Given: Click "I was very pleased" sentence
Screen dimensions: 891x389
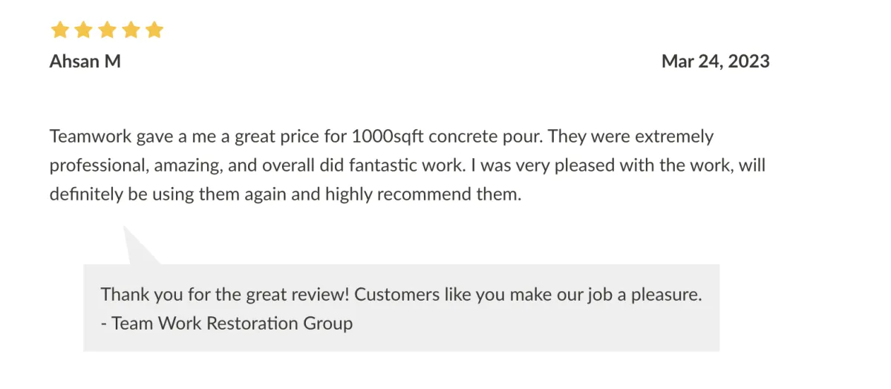Looking at the screenshot, I should click(538, 166).
